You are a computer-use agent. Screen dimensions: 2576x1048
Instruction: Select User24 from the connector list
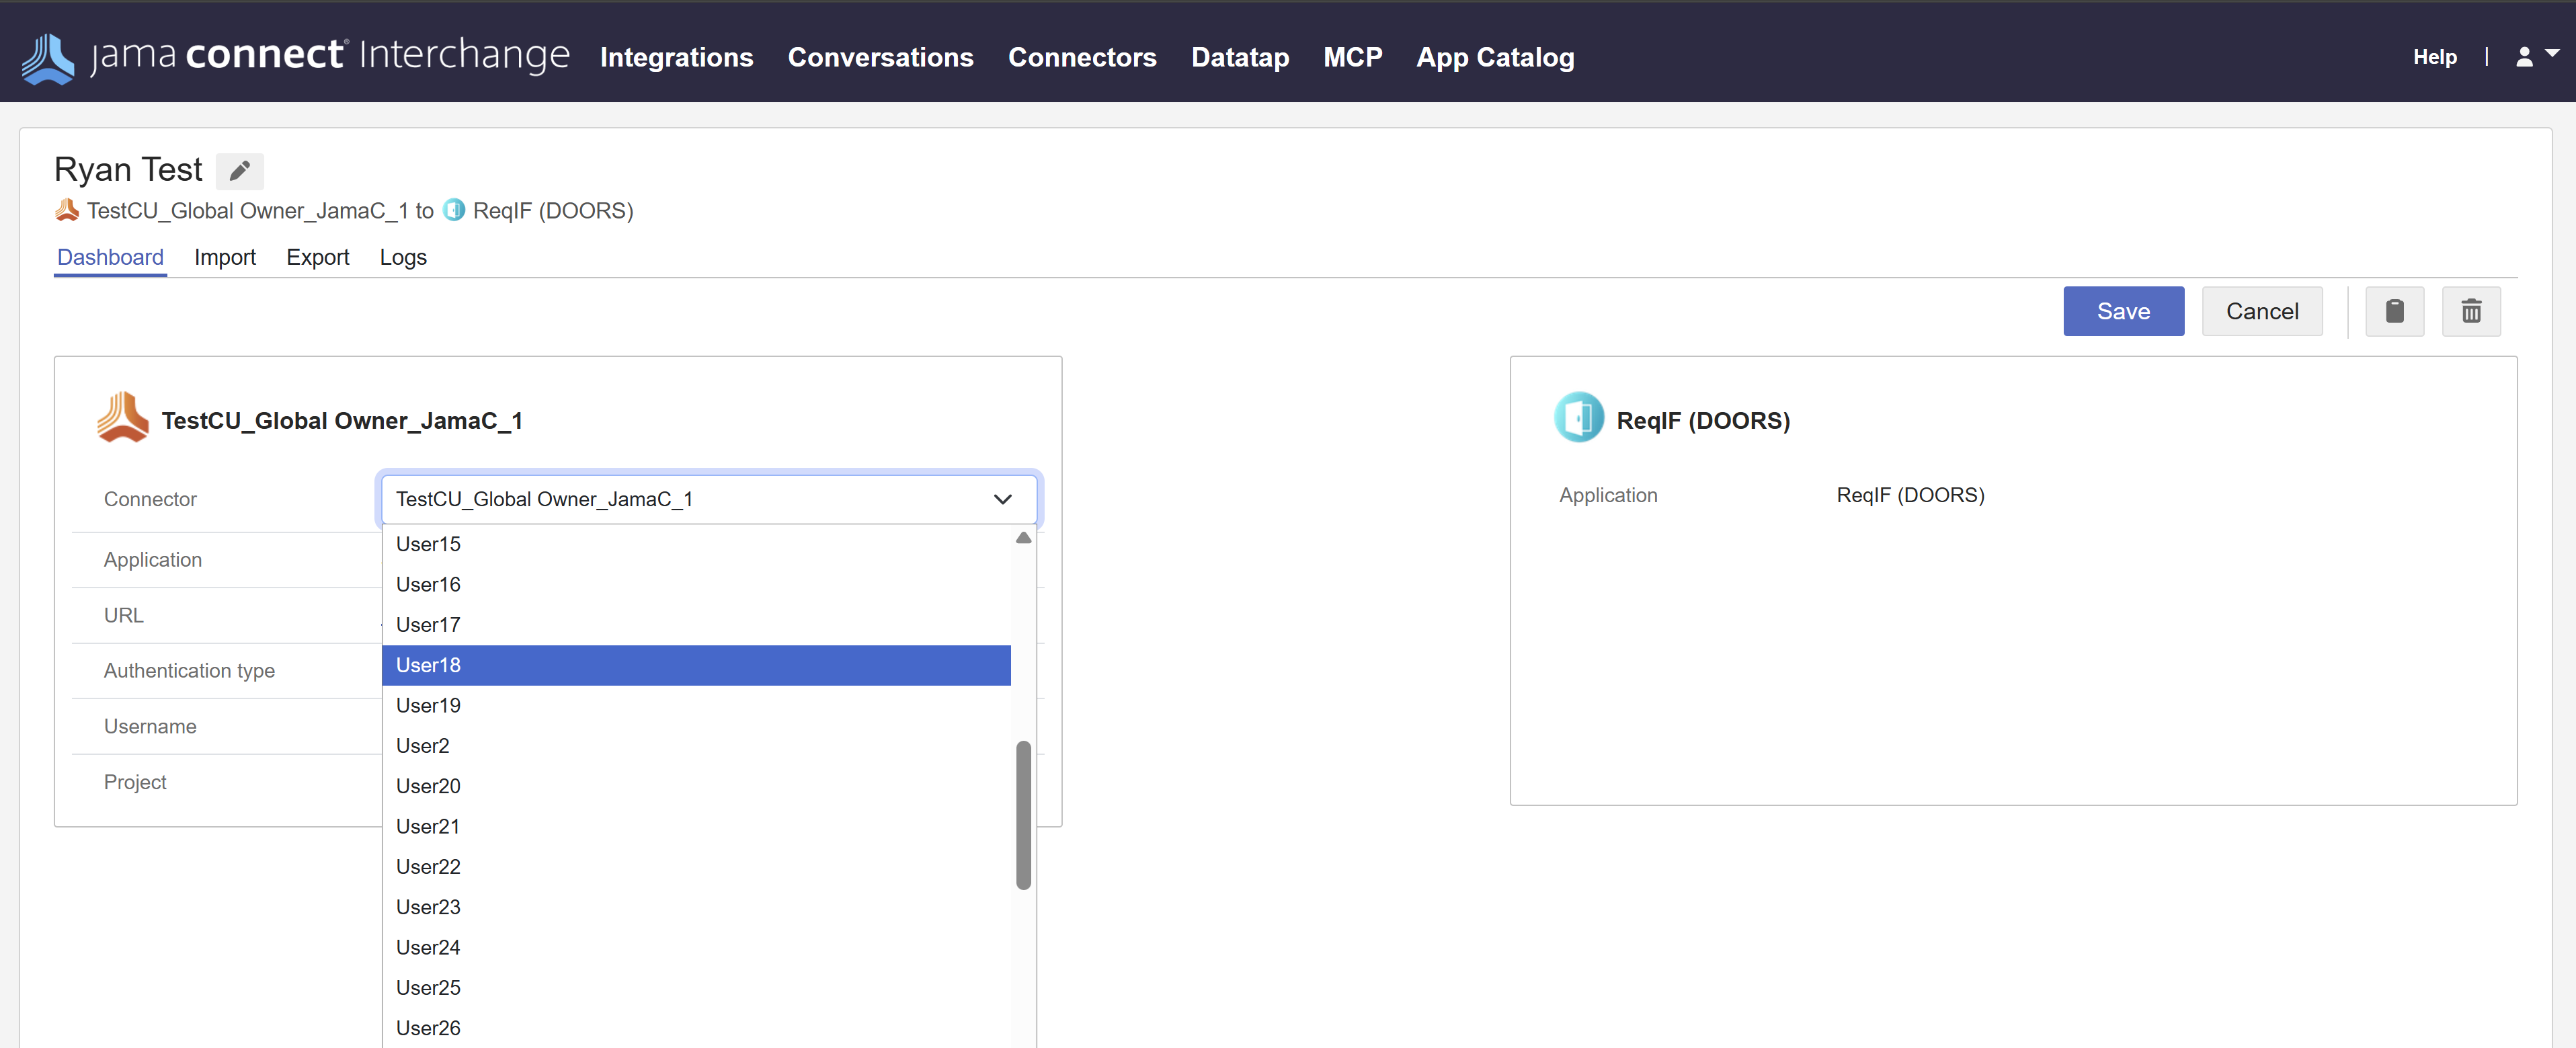[696, 947]
